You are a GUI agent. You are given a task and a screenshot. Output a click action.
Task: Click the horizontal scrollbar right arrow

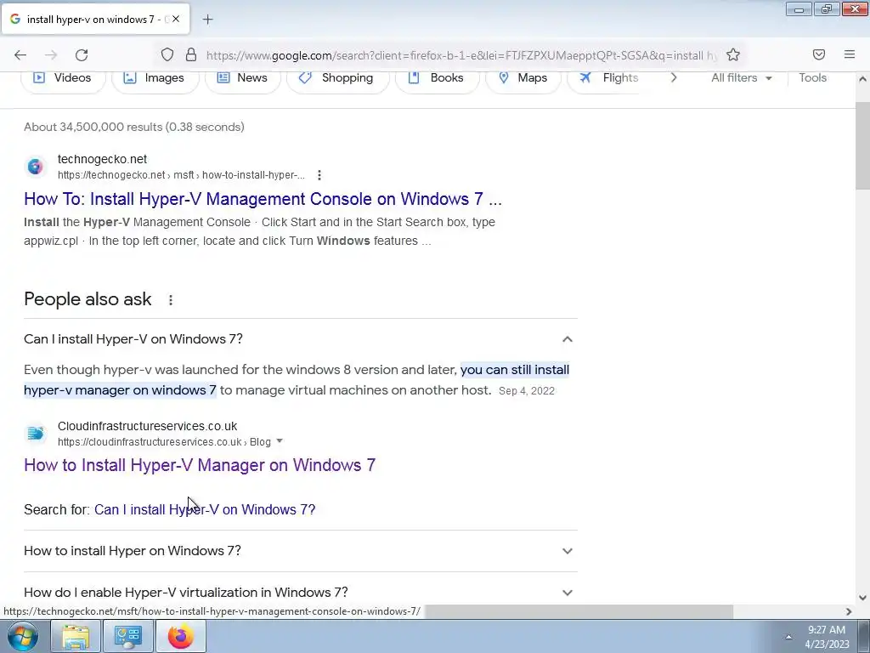849,611
